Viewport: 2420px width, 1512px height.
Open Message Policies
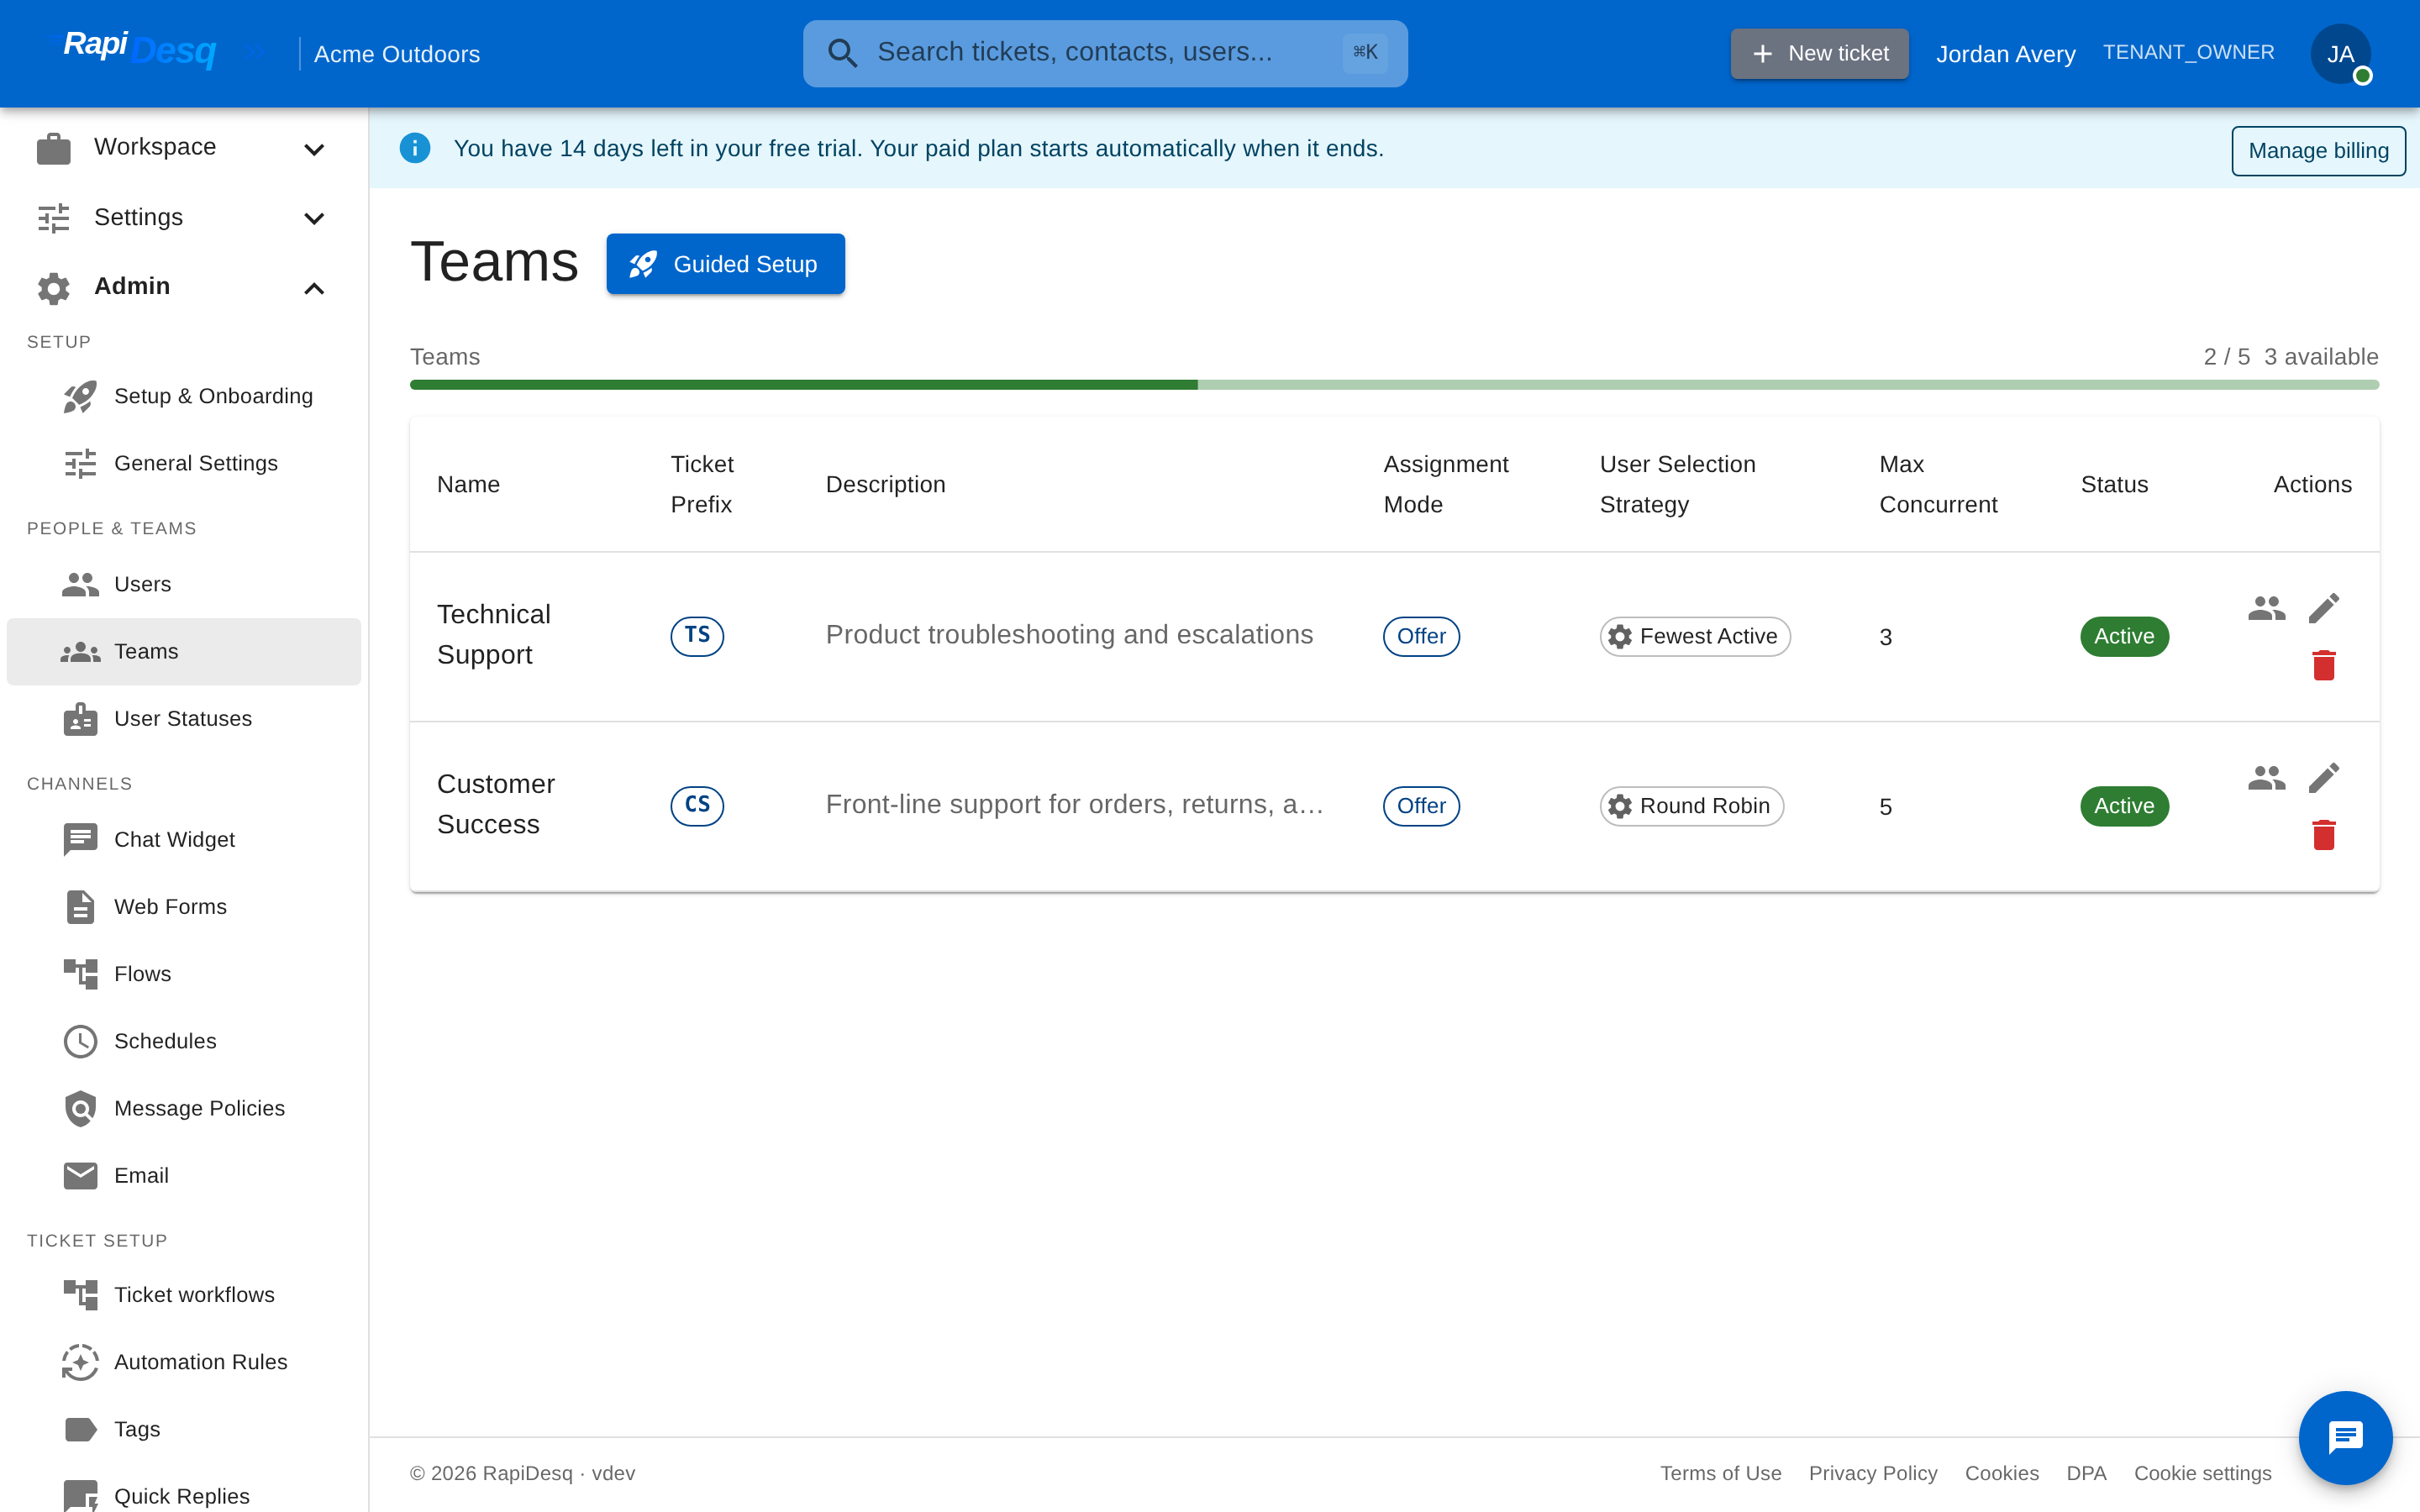pyautogui.click(x=184, y=1108)
